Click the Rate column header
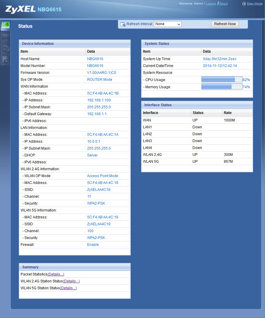 [228, 113]
